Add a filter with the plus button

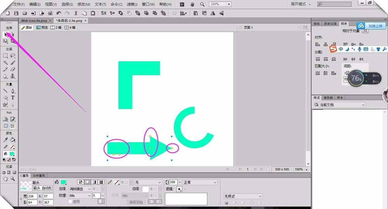point(179,189)
